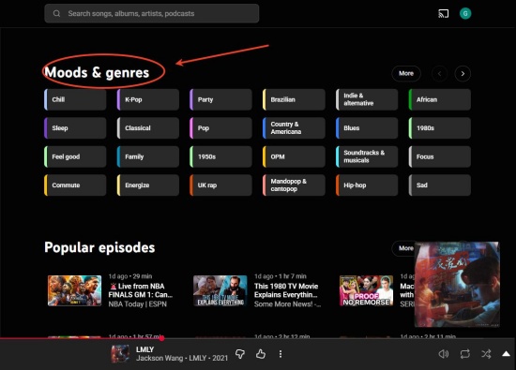This screenshot has height=370, width=516.
Task: Like the LMLY track with thumbs up
Action: coord(261,354)
